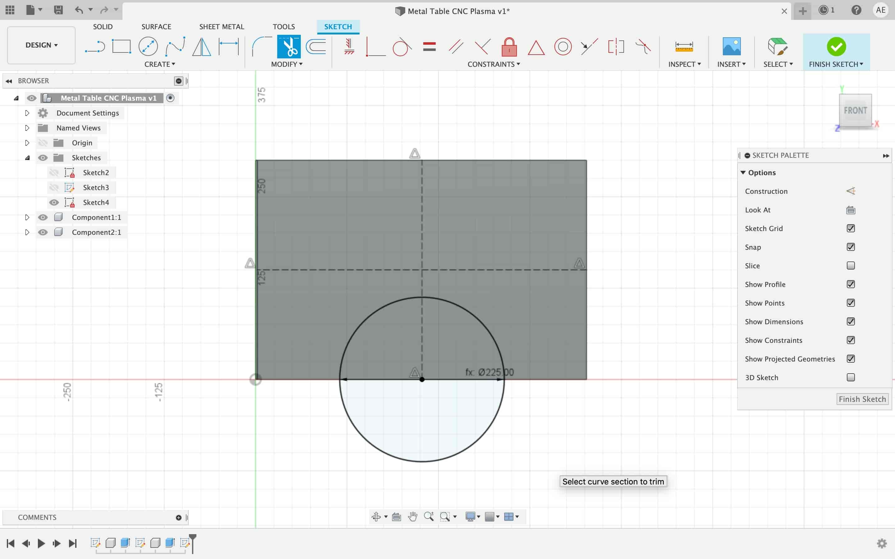Apply Fix/Unfix lock constraint

[x=509, y=47]
